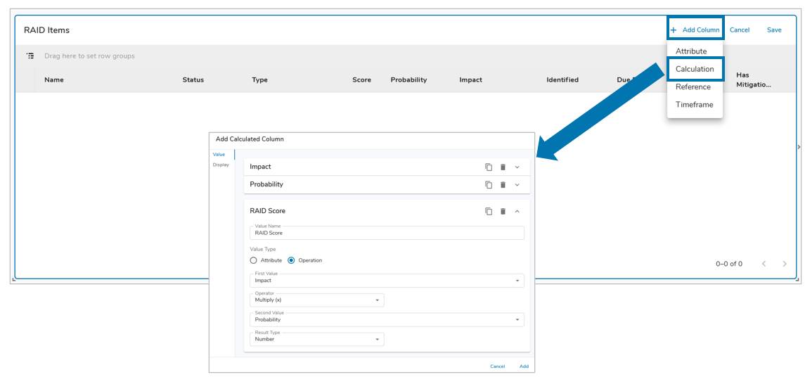Expand the Impact value section
805x377 pixels.
coord(517,167)
